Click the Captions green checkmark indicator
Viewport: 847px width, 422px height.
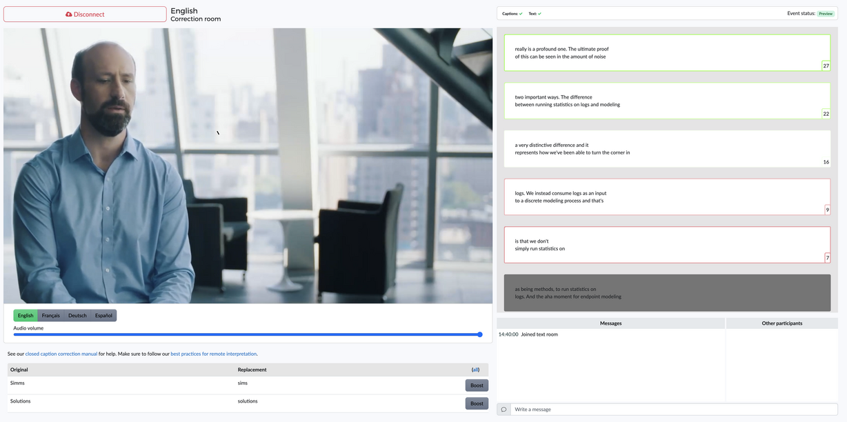[521, 14]
